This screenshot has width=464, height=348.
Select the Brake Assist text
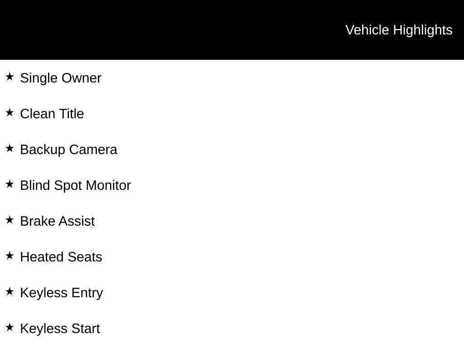coord(58,221)
